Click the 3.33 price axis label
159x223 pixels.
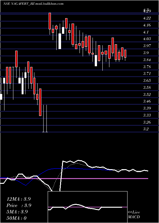point(147,115)
